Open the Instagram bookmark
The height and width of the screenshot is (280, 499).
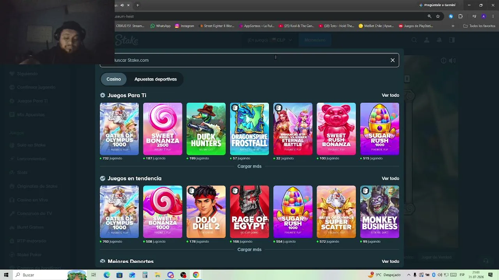pyautogui.click(x=184, y=26)
